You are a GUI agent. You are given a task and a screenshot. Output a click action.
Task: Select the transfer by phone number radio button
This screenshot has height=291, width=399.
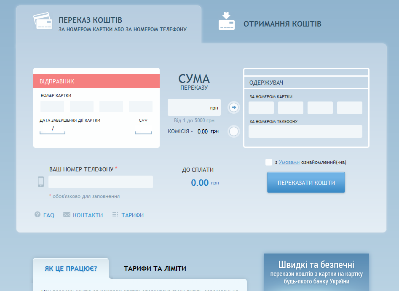pyautogui.click(x=234, y=131)
